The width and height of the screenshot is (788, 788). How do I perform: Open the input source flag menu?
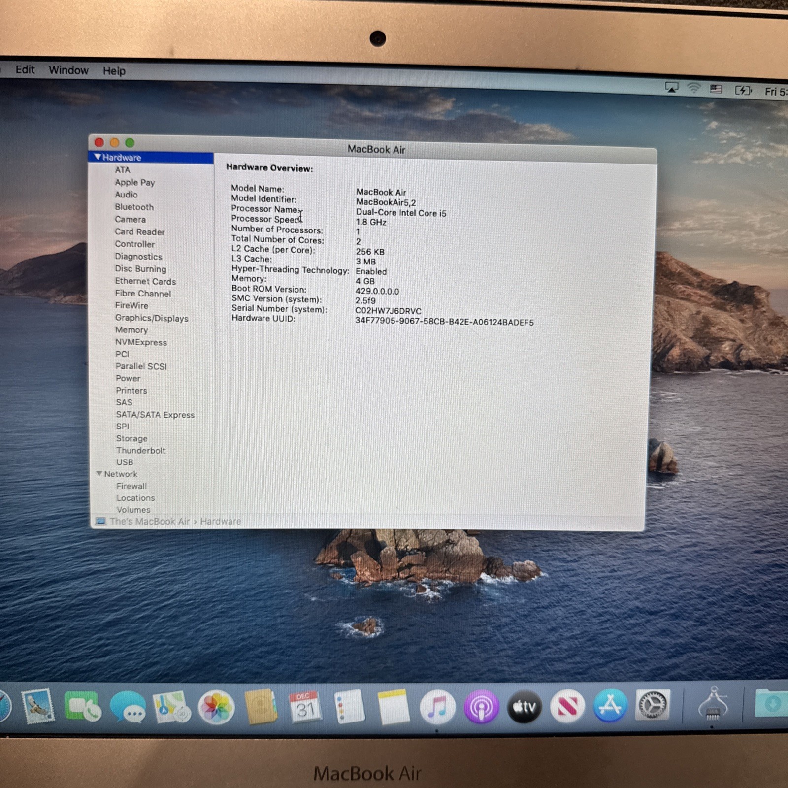coord(716,89)
